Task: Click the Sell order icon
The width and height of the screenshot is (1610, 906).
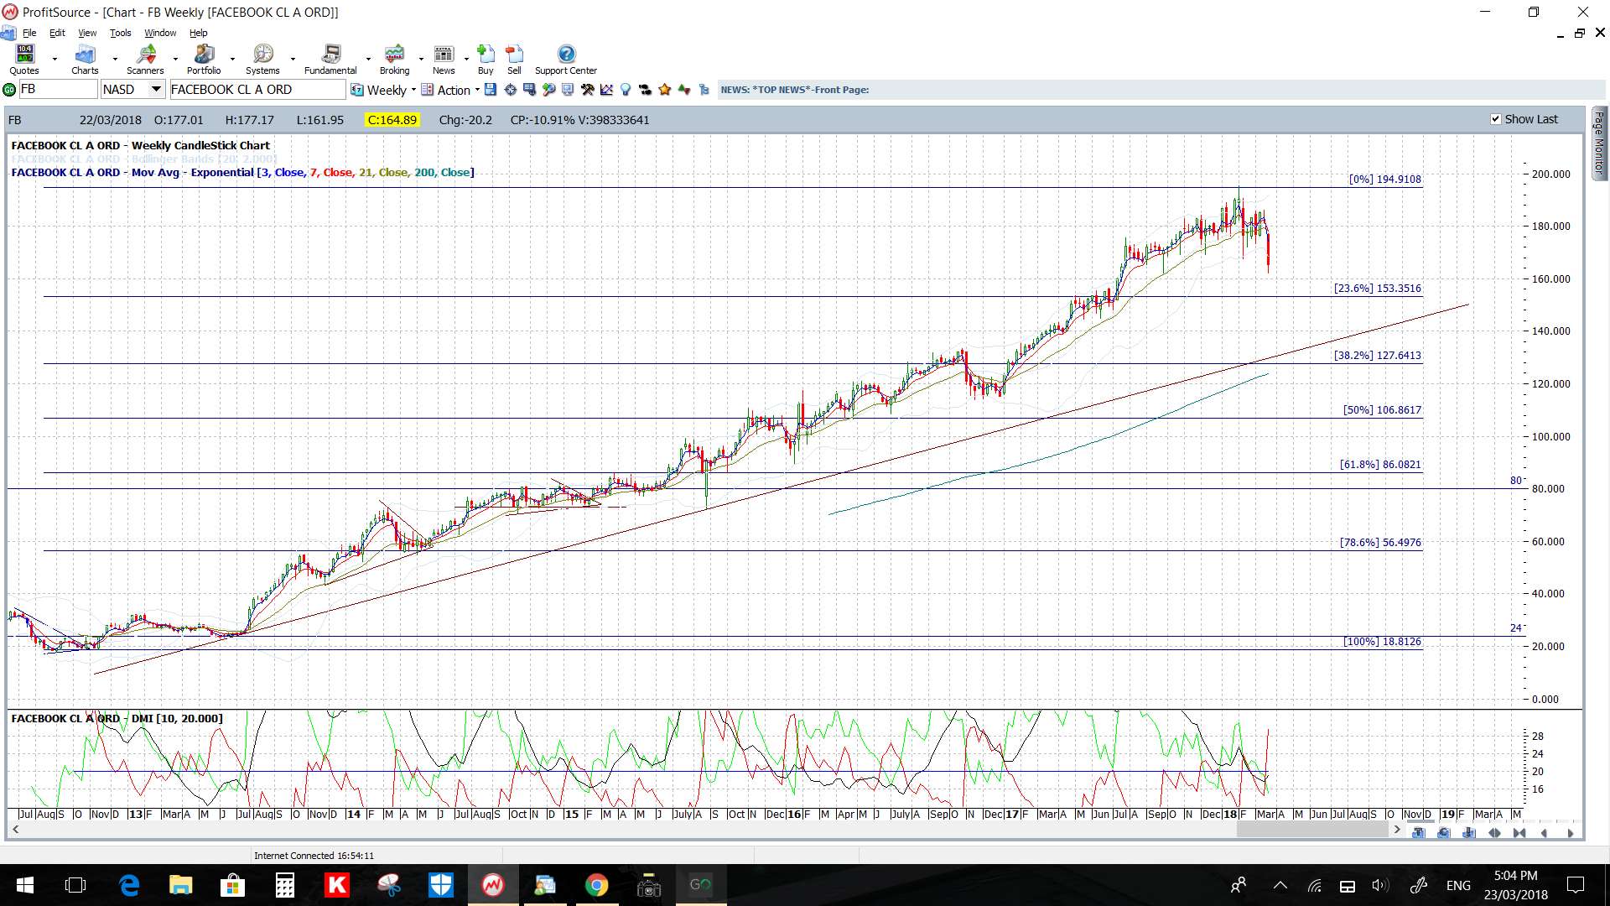Action: (x=514, y=60)
